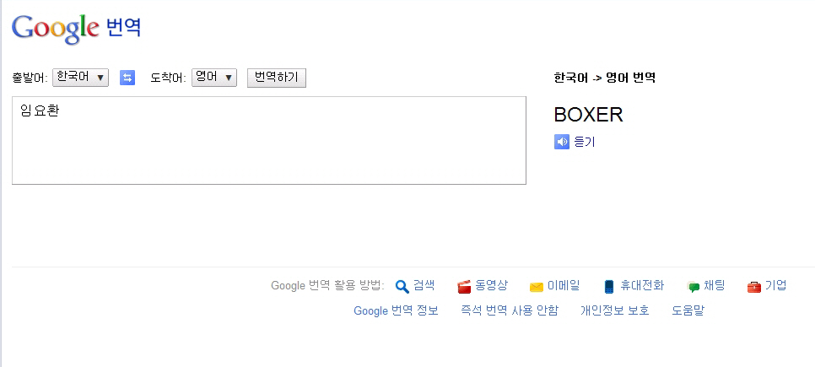Click the Google logo

[x=55, y=30]
